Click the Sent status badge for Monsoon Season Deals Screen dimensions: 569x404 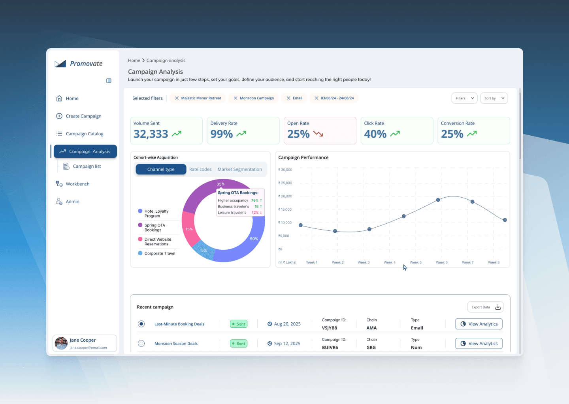[x=239, y=344]
